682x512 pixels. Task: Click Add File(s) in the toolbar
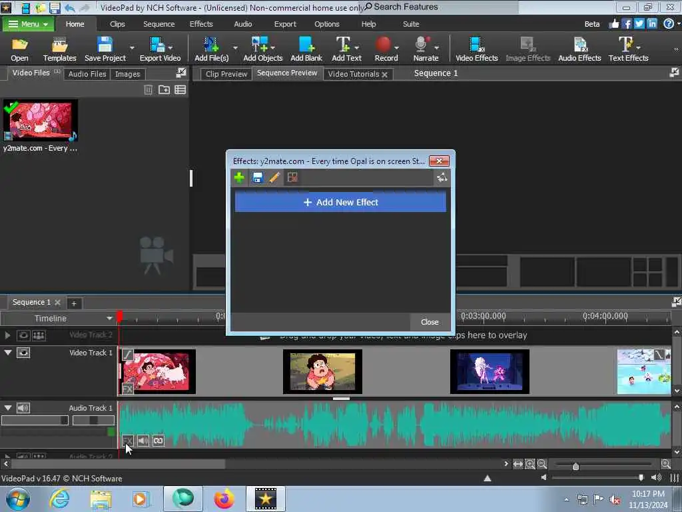click(x=211, y=49)
